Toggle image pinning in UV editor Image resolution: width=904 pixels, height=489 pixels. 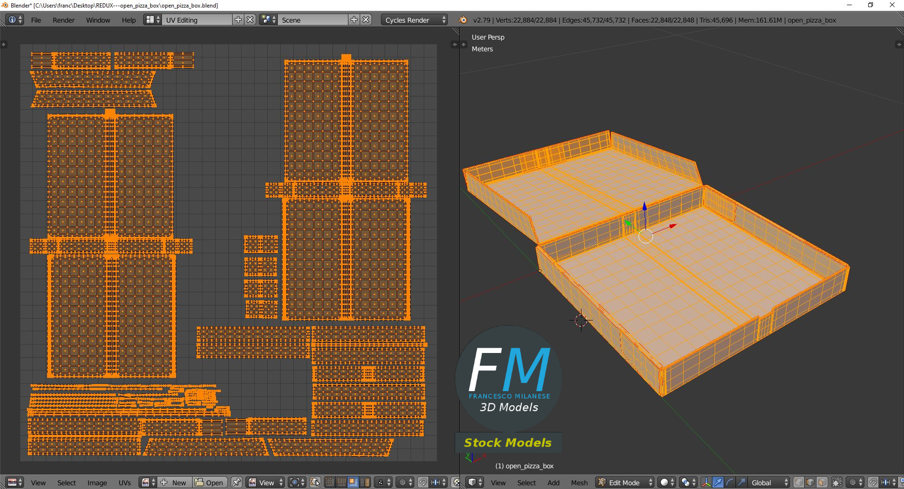click(236, 482)
